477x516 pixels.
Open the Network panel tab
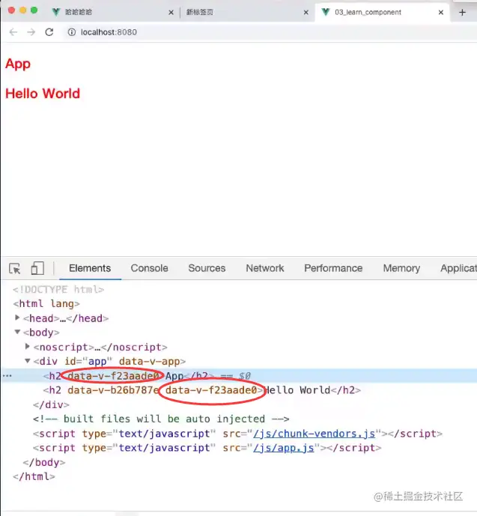pyautogui.click(x=265, y=268)
